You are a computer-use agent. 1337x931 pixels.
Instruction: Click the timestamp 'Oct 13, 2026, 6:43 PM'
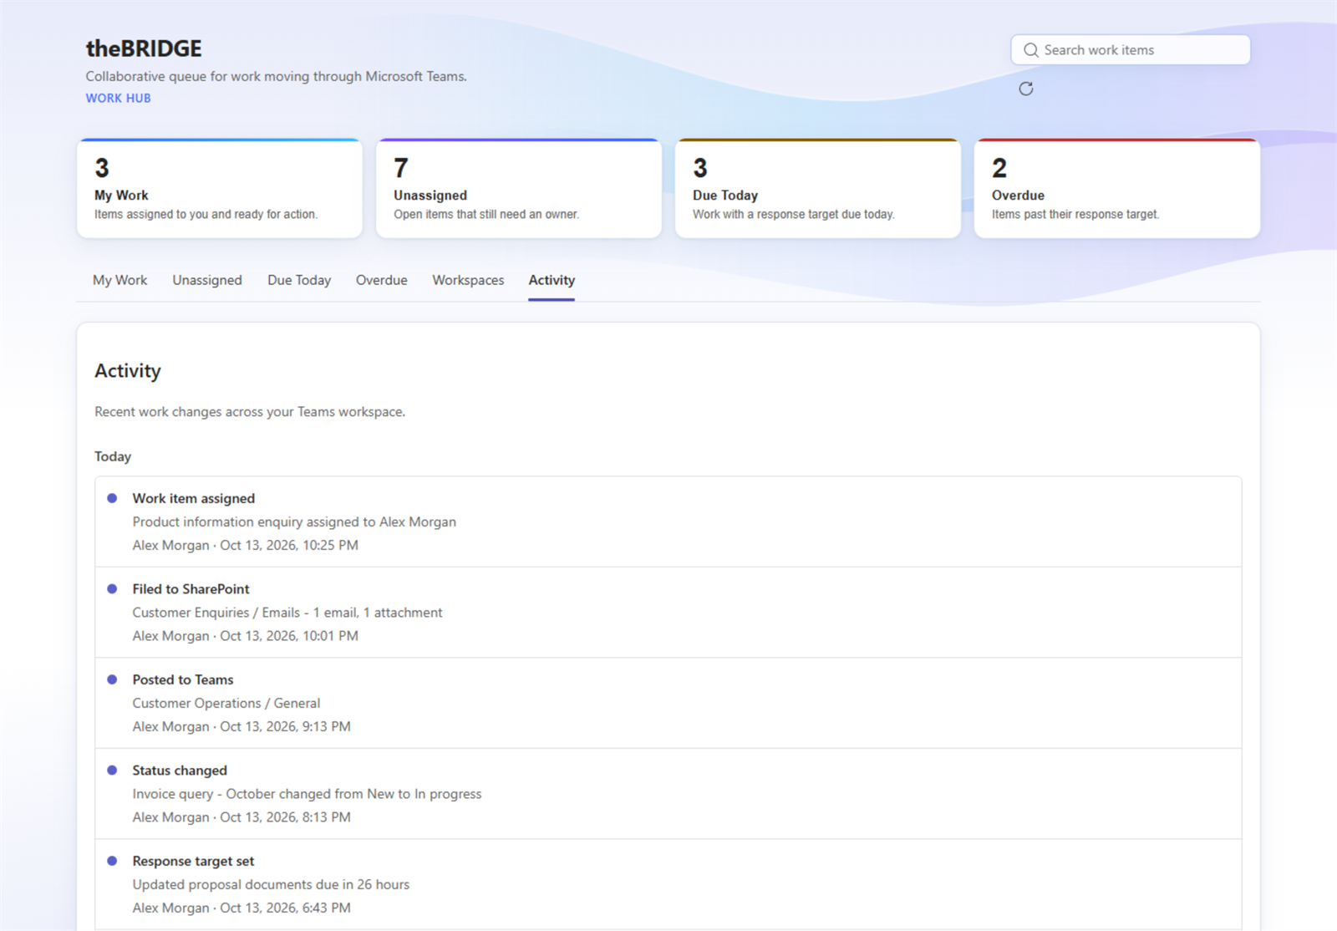[x=285, y=908]
